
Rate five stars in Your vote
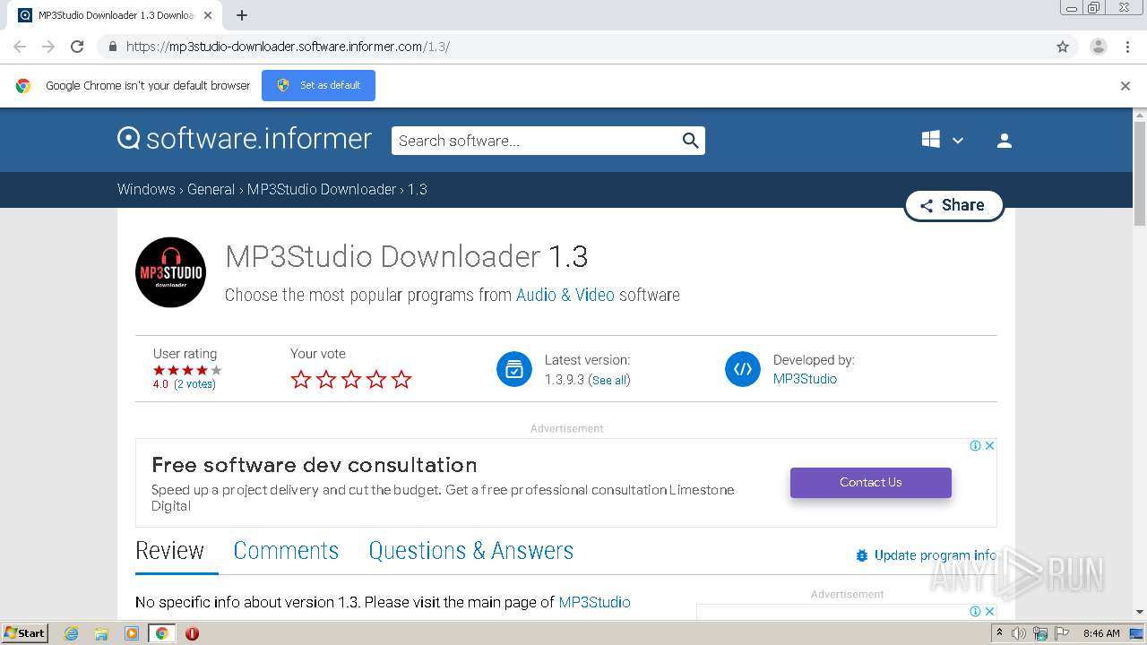tap(401, 380)
